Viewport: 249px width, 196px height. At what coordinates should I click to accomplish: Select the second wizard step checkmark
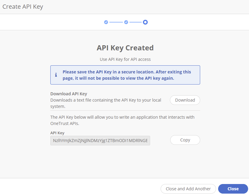tap(126, 22)
